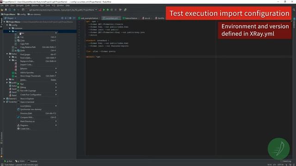Choose Cut from the context menu
Viewport: 296px width, 166px height.
(37, 37)
